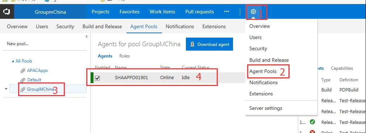366x133 pixels.
Task: Choose Server settings from the gear dropdown
Action: 266,108
